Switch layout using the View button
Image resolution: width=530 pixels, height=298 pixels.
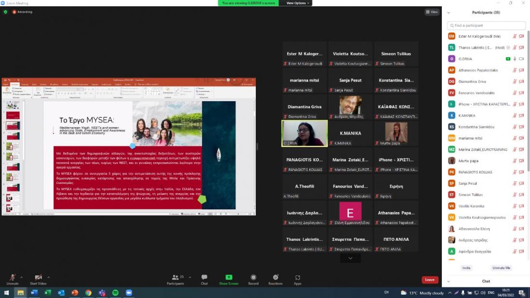432,12
